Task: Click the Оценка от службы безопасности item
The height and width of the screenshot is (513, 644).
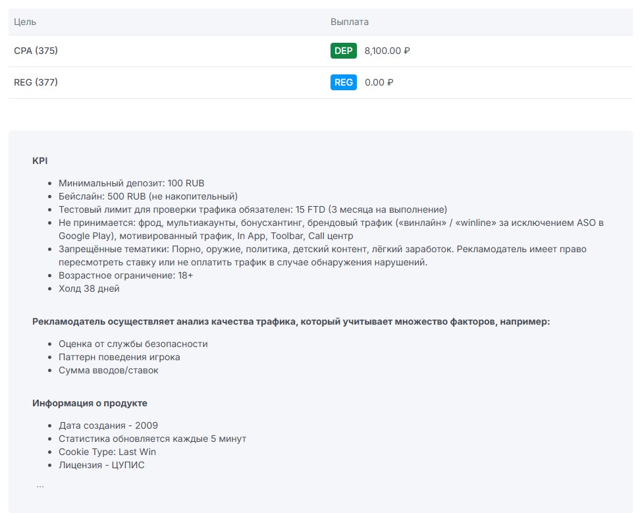Action: click(133, 344)
